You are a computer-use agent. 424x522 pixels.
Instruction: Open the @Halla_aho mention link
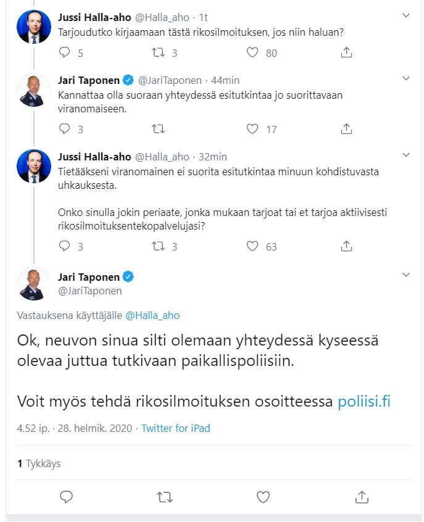click(152, 315)
